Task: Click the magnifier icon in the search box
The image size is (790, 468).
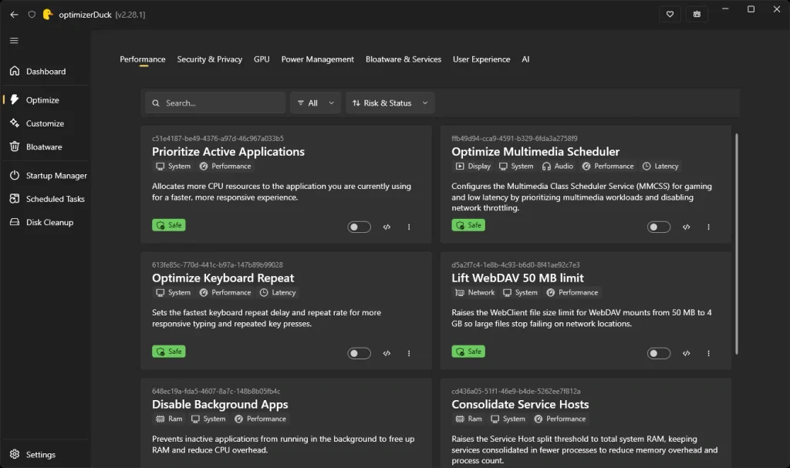Action: pos(156,103)
